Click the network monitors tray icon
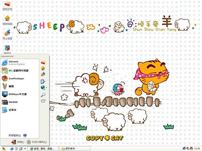The image size is (202, 151). click(184, 149)
